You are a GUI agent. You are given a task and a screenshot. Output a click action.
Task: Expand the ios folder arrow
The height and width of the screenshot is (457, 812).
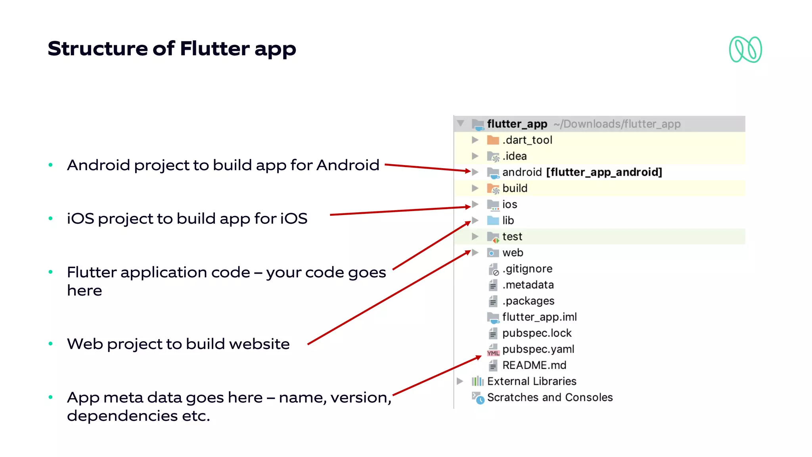pos(475,204)
